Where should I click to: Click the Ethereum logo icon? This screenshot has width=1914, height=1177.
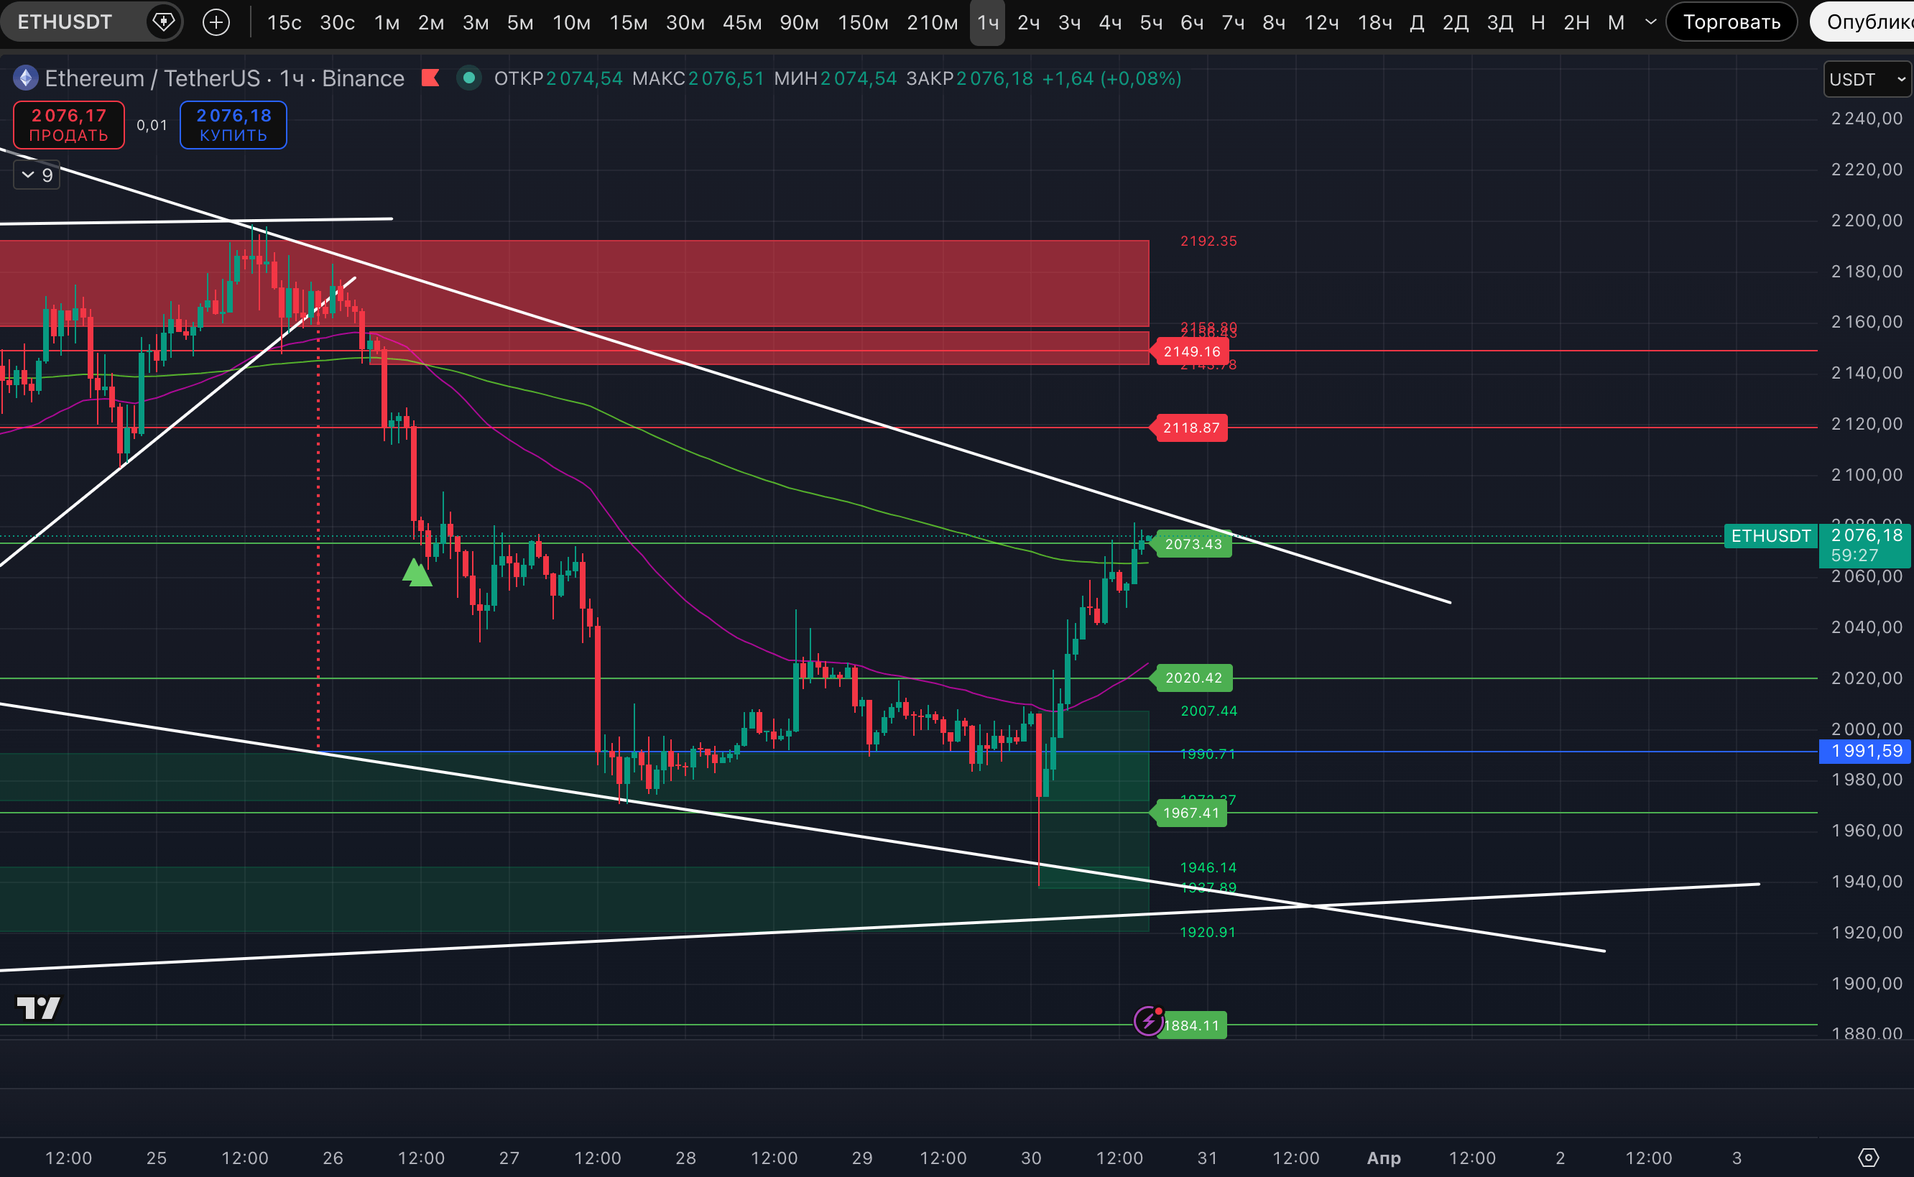click(26, 78)
